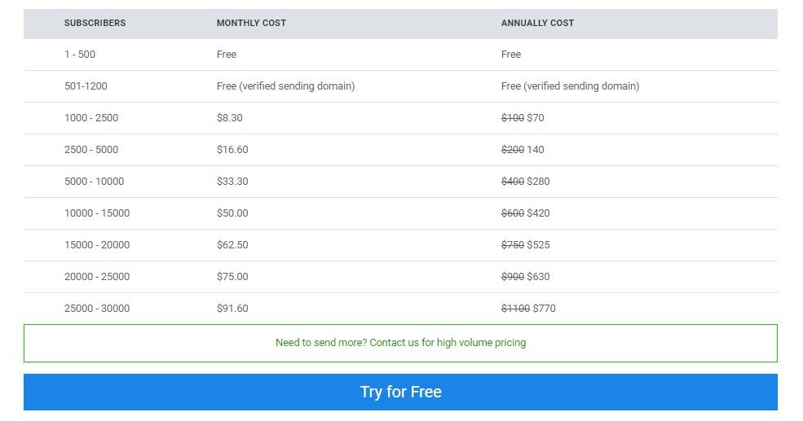Screen dimensions: 803x421
Task: Select the 15000 - 20000 subscribers tier
Action: click(97, 244)
